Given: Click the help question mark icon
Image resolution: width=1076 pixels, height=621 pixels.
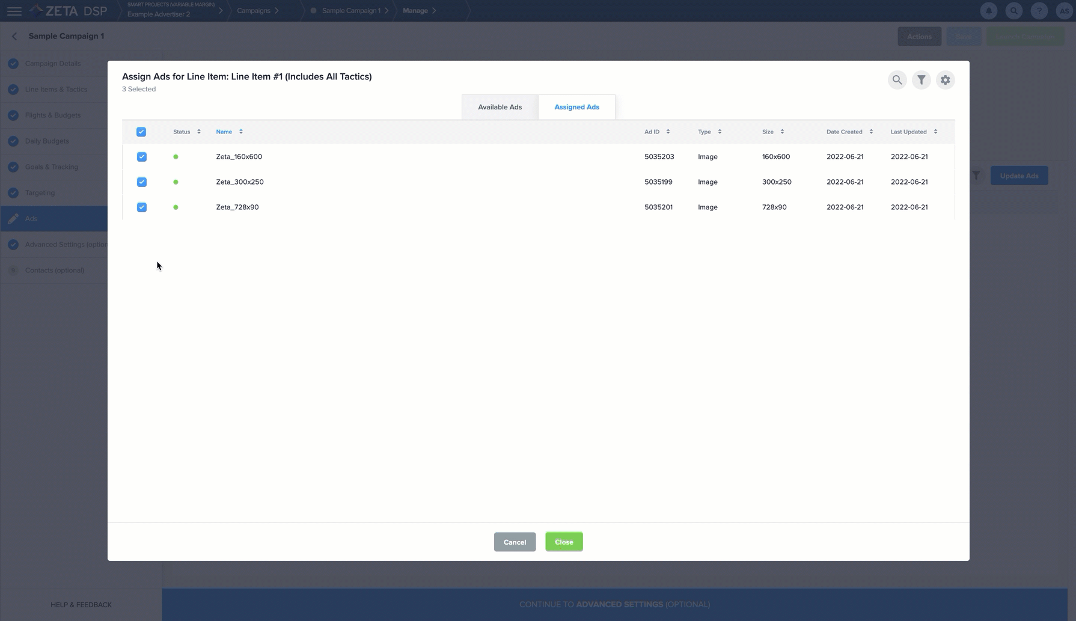Looking at the screenshot, I should click(1039, 11).
